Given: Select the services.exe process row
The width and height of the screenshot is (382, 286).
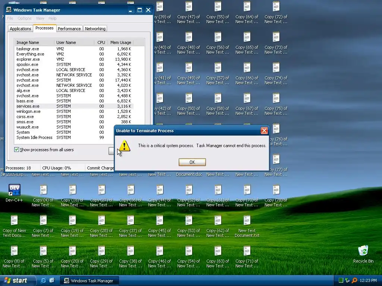Looking at the screenshot, I should point(74,106).
